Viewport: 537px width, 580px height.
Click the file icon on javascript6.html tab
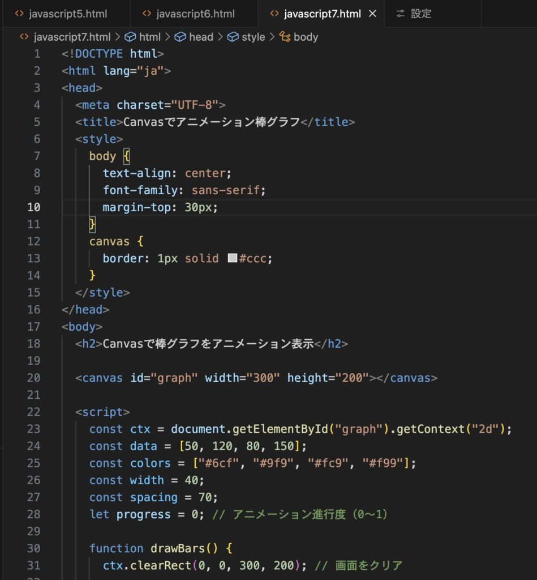(147, 14)
